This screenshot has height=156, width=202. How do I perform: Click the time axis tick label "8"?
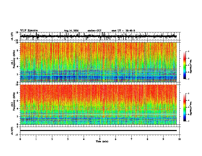coord(147,139)
